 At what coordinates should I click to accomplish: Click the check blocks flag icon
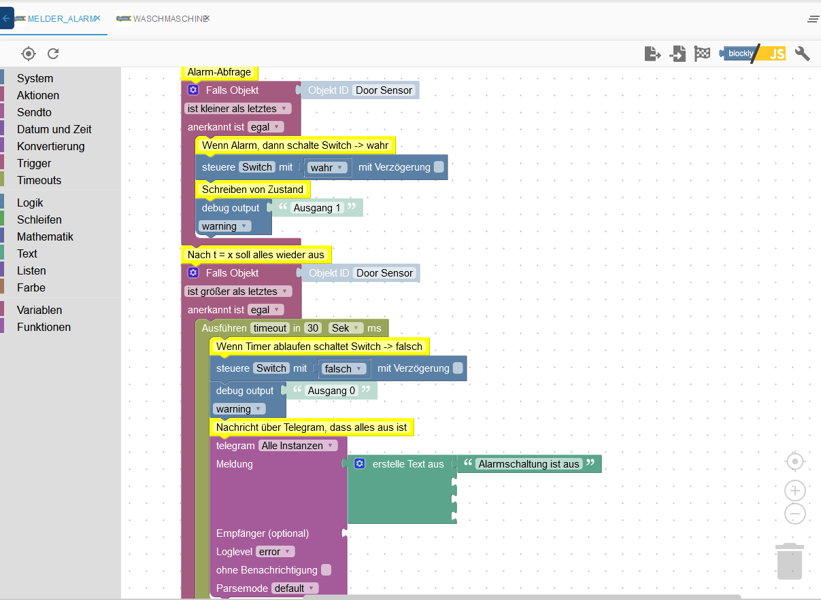pyautogui.click(x=702, y=54)
